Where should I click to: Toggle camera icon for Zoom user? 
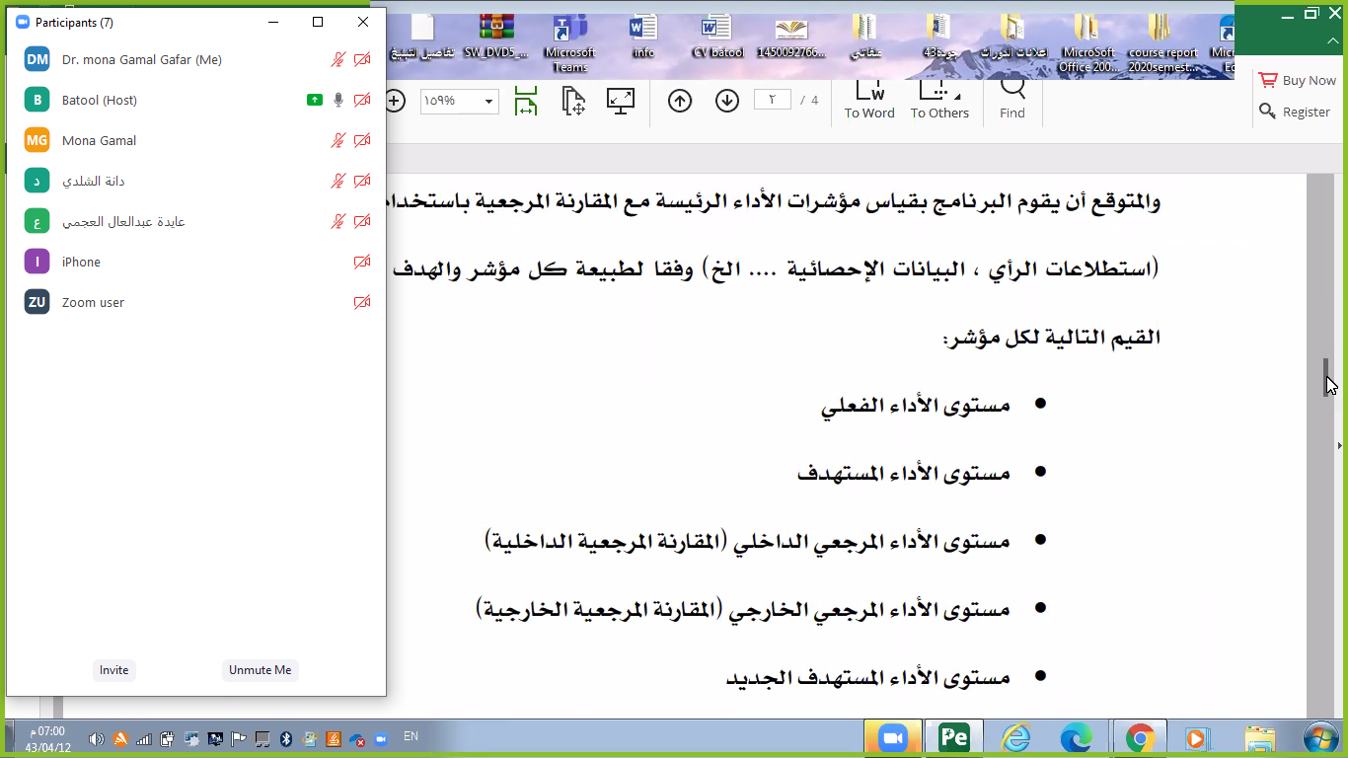coord(362,303)
